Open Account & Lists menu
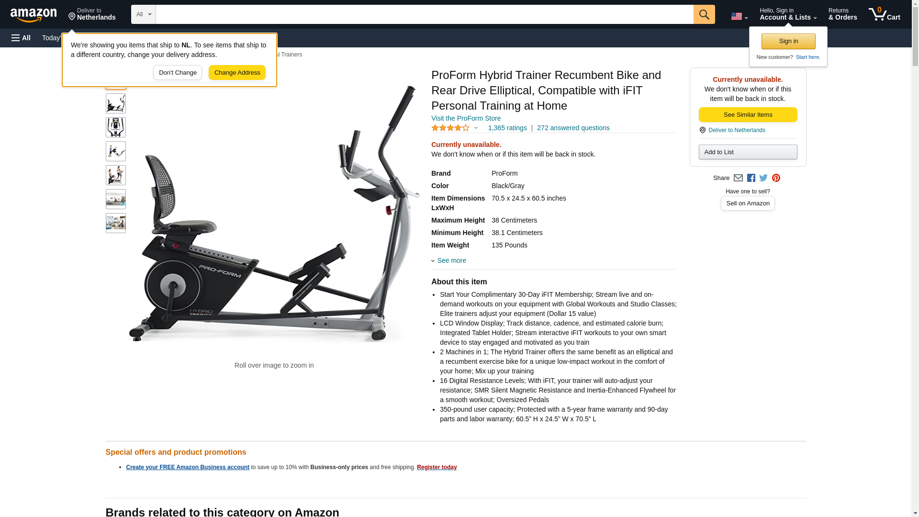Viewport: 919px width, 517px height. [788, 14]
